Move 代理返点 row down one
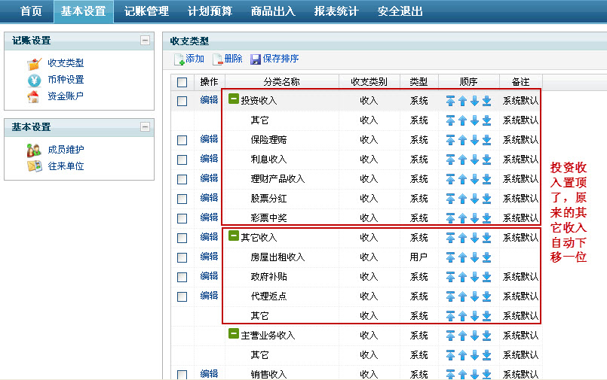 pos(474,296)
